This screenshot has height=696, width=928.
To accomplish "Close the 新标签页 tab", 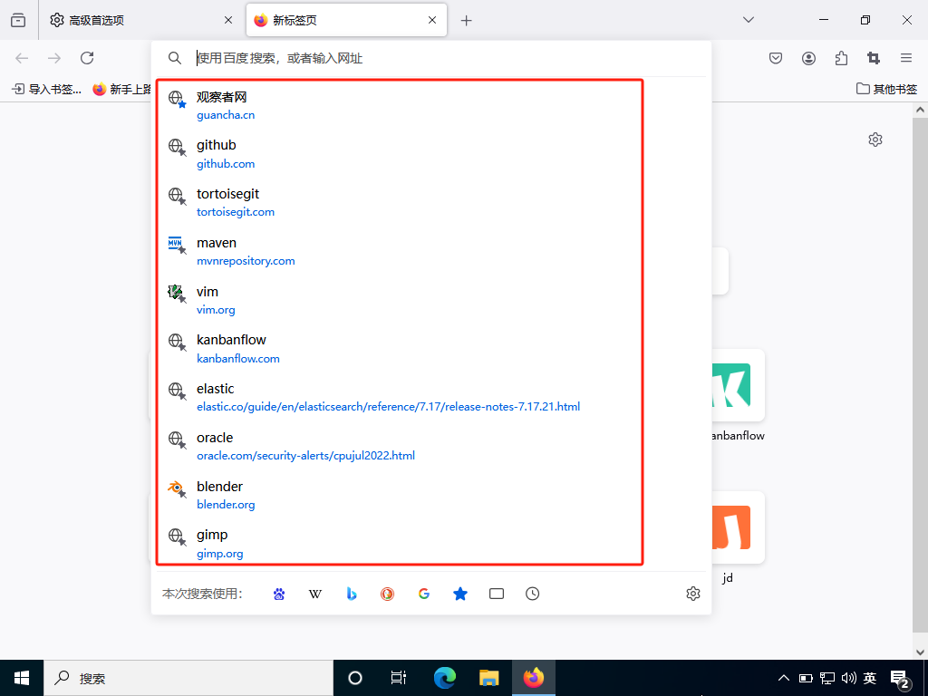I will pyautogui.click(x=432, y=20).
